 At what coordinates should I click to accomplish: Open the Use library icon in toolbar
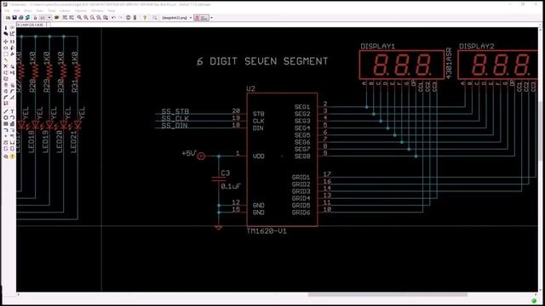[56, 18]
